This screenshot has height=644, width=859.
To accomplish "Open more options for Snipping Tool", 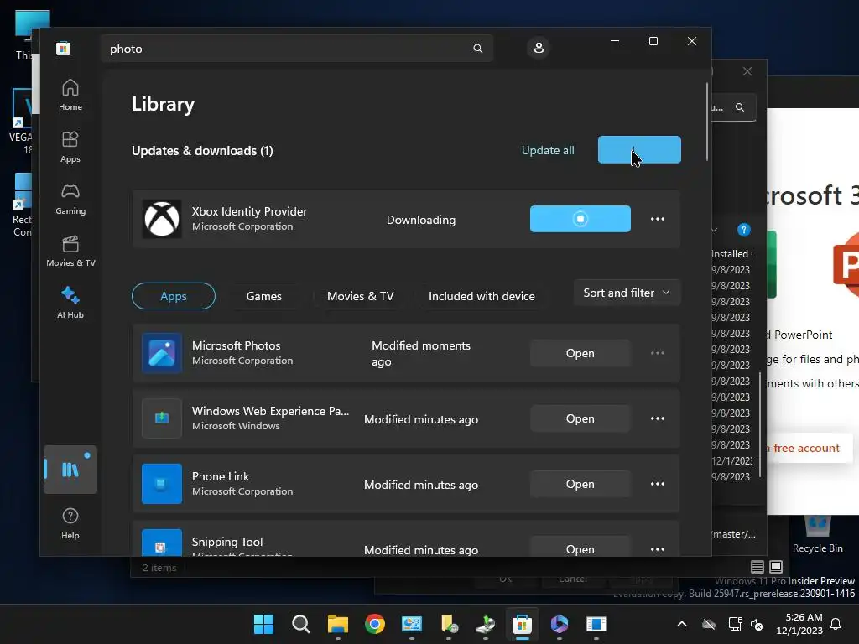I will 658,548.
